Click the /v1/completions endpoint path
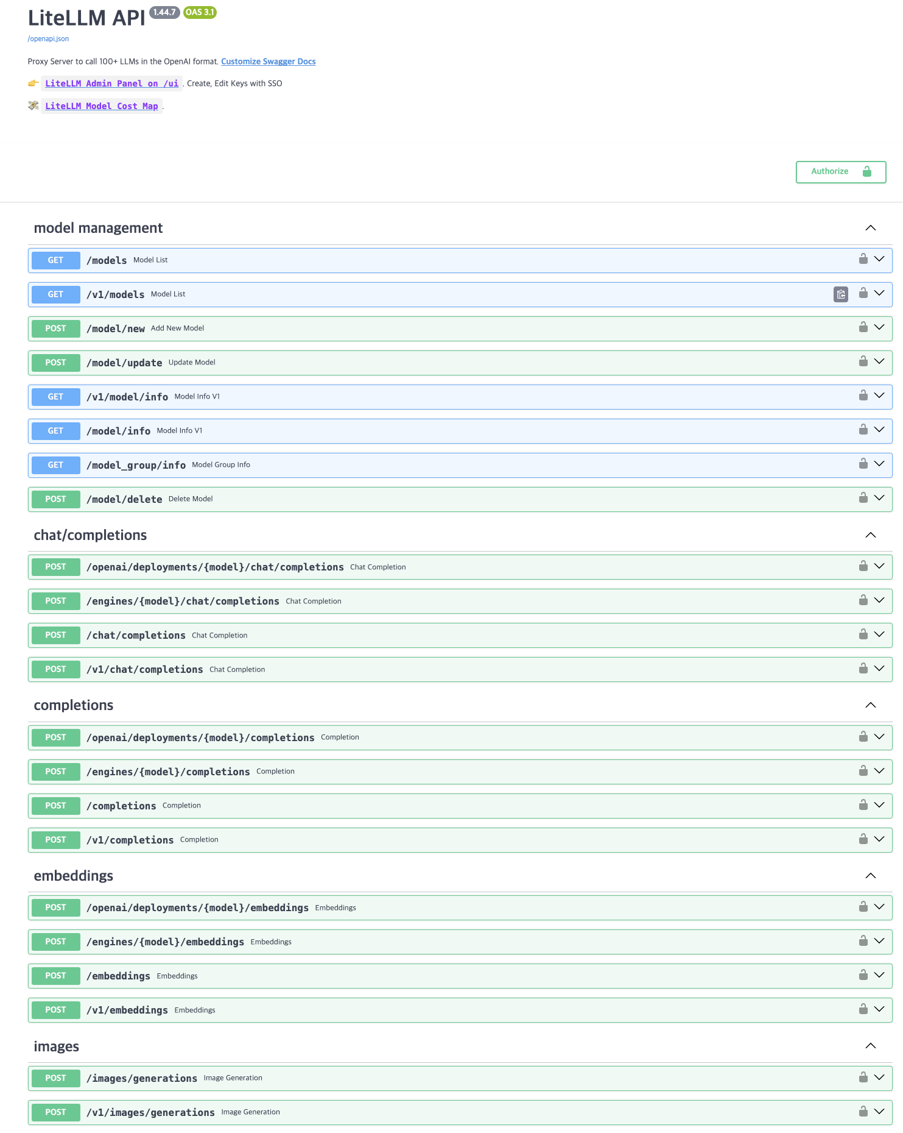Viewport: 903px width, 1133px height. click(130, 840)
